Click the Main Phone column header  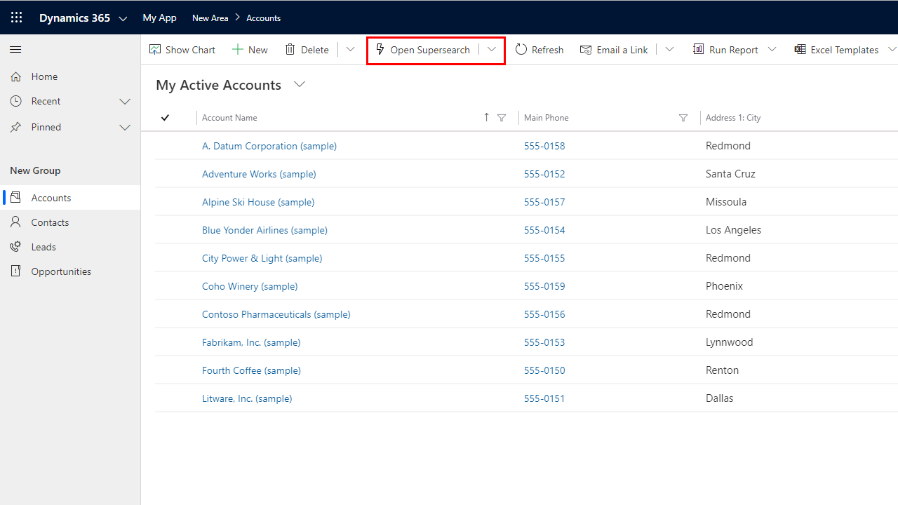click(547, 118)
